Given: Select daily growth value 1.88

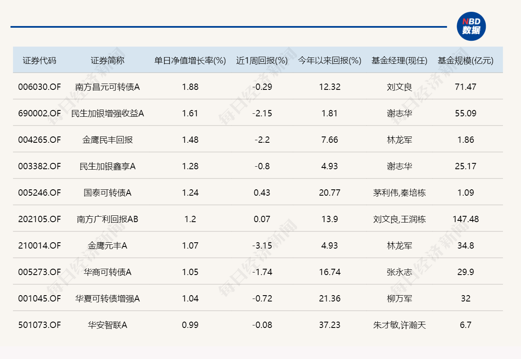Looking at the screenshot, I should [x=190, y=87].
